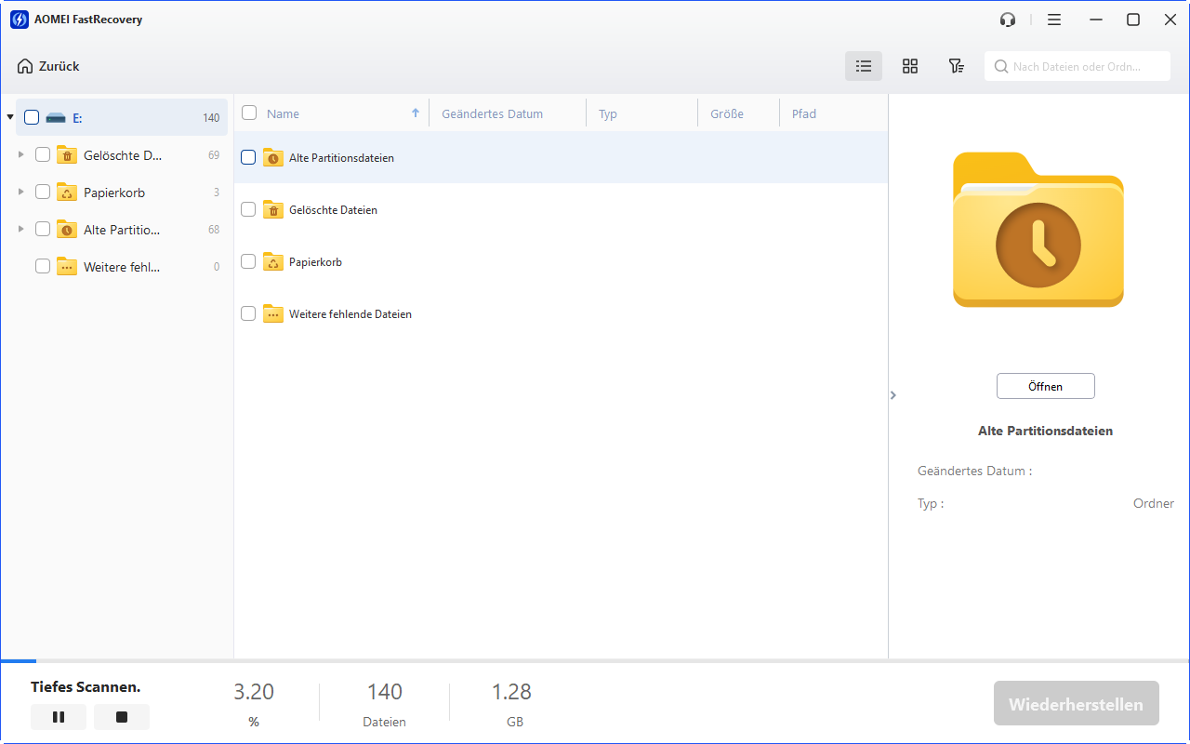1190x744 pixels.
Task: Check the Alte Partitionsdateien row checkbox
Action: tap(248, 158)
